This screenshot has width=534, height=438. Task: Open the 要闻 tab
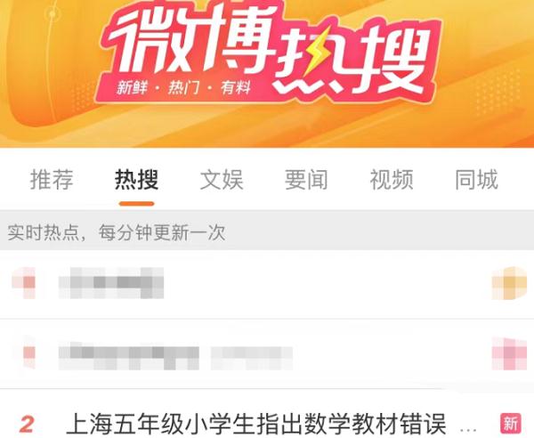tap(306, 180)
